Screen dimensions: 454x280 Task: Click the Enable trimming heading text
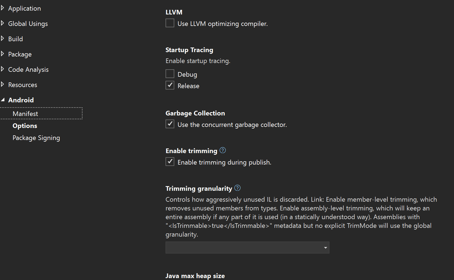pos(191,151)
